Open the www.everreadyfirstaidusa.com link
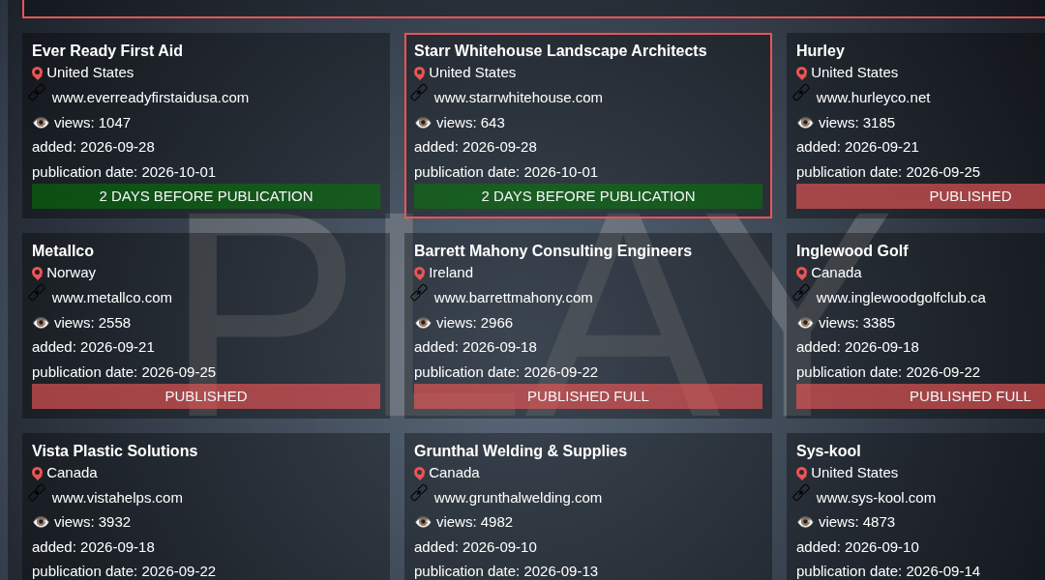The width and height of the screenshot is (1045, 580). [x=150, y=98]
